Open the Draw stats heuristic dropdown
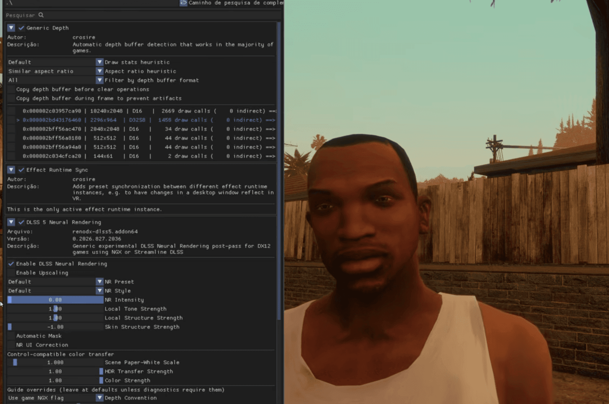 [x=55, y=62]
